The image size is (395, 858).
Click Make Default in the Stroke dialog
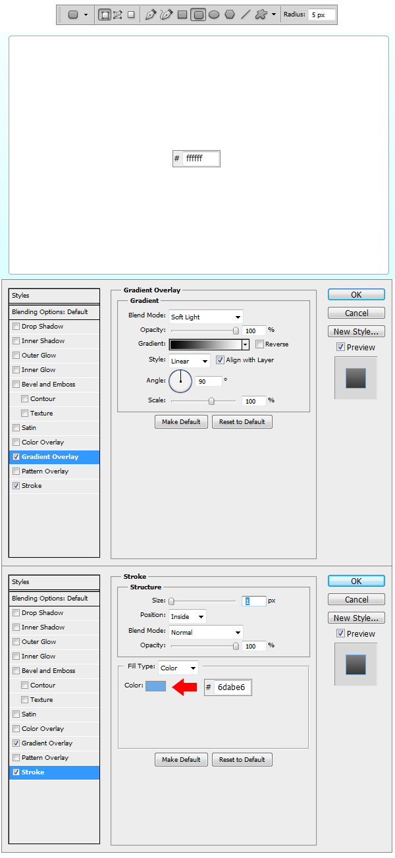(181, 760)
